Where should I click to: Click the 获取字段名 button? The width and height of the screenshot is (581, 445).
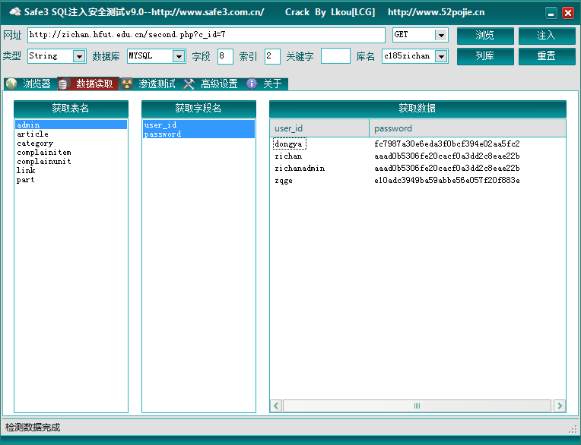pos(198,109)
